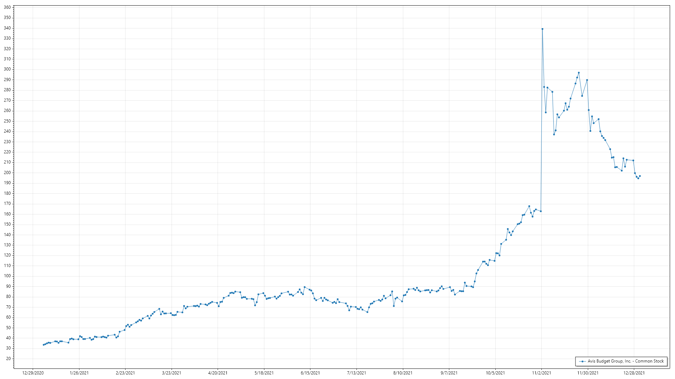Click the data point just before the spike
The image size is (675, 379).
pos(541,211)
